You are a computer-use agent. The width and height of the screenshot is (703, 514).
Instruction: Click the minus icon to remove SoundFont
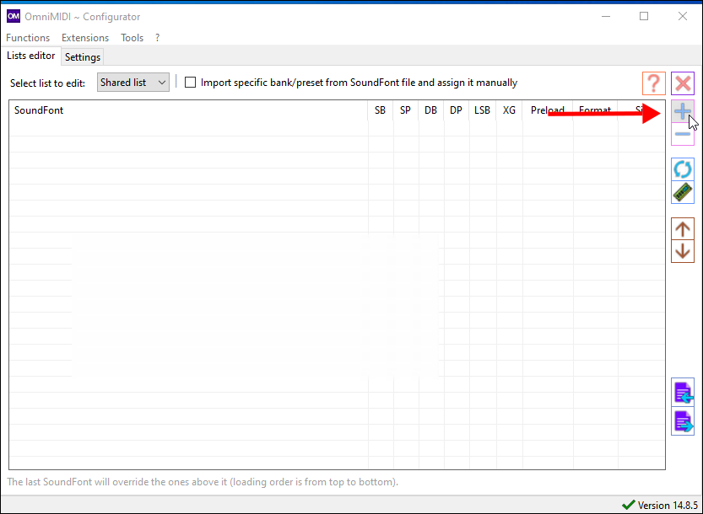(x=682, y=134)
